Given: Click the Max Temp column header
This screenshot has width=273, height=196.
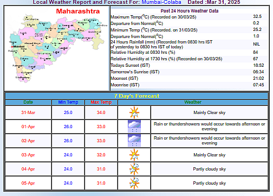Looking at the screenshot, I should [101, 102].
